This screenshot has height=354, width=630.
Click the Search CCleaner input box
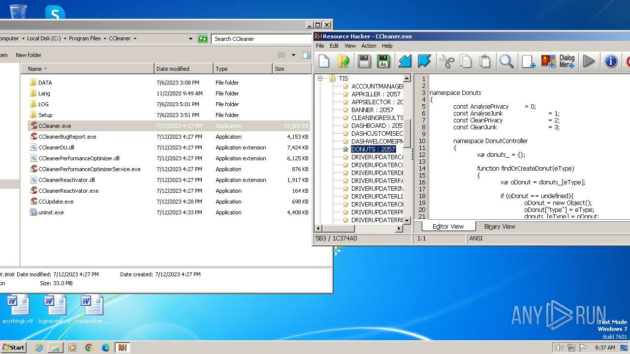pyautogui.click(x=262, y=39)
